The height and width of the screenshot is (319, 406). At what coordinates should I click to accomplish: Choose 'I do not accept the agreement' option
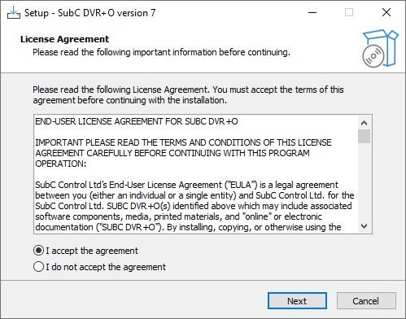click(38, 267)
